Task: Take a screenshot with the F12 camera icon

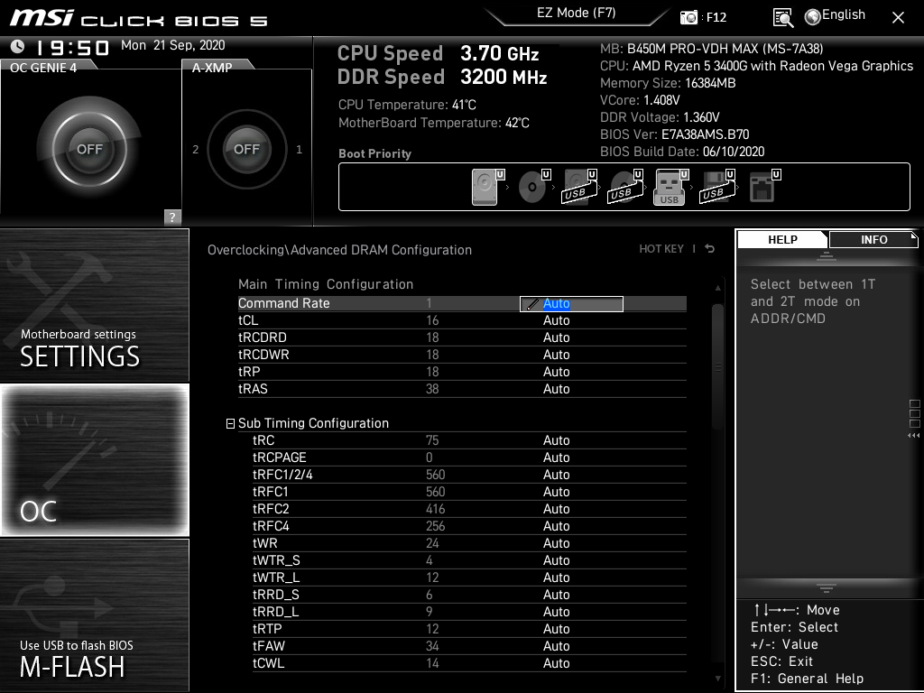Action: [688, 17]
